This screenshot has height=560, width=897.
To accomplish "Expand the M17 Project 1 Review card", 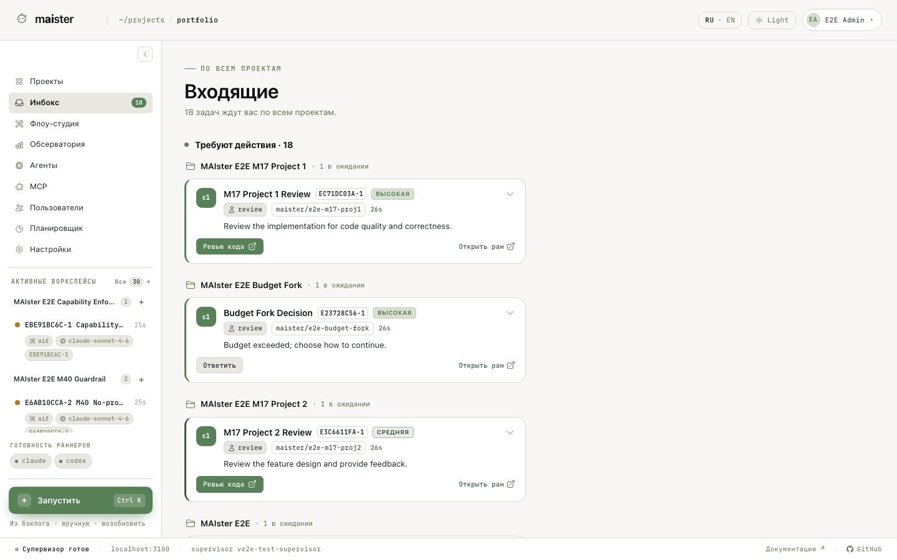I will pyautogui.click(x=510, y=194).
